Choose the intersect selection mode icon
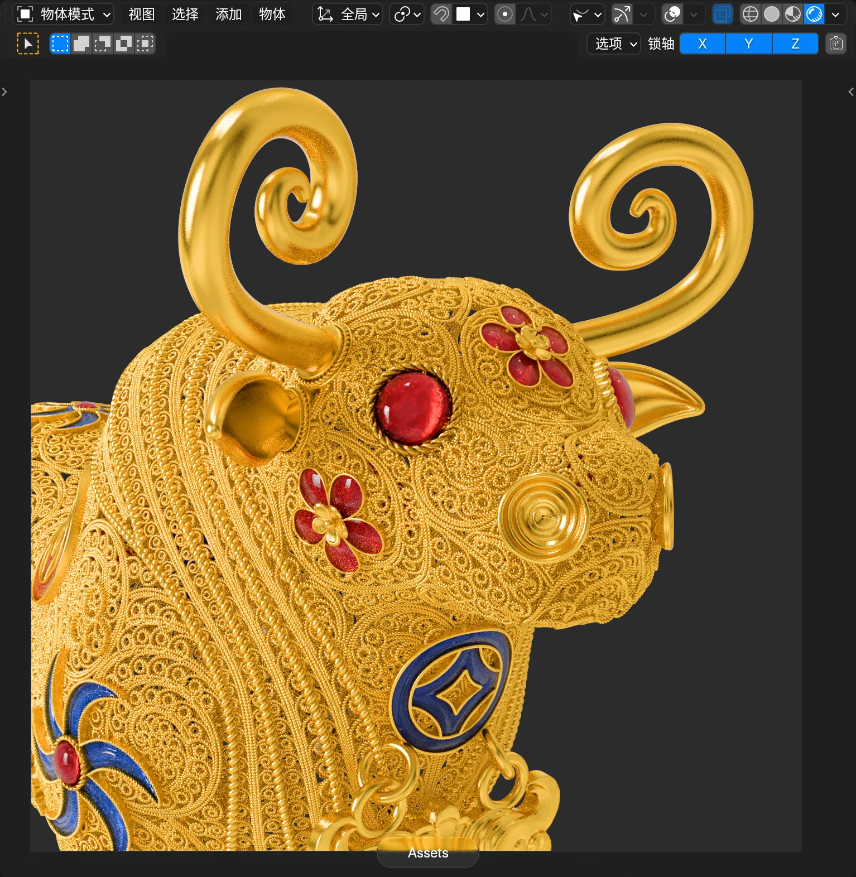This screenshot has height=877, width=856. [x=145, y=44]
